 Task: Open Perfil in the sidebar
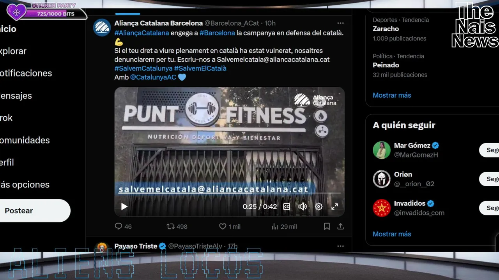[7, 162]
